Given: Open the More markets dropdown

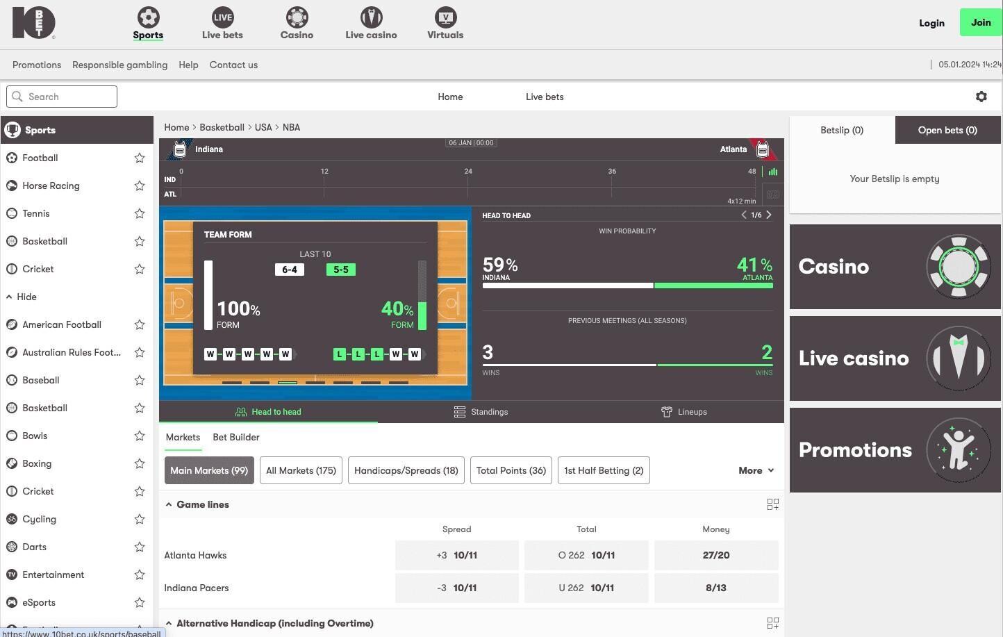Looking at the screenshot, I should 756,470.
